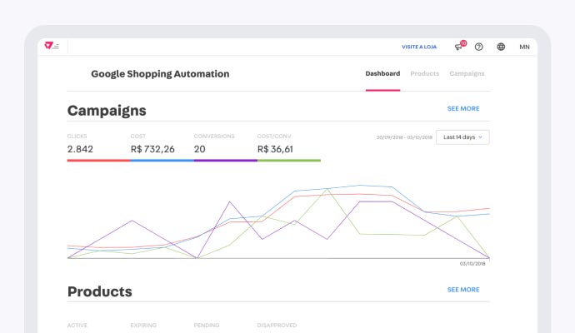The height and width of the screenshot is (333, 575).
Task: Click the VTEX logo menu icon
Action: [52, 46]
